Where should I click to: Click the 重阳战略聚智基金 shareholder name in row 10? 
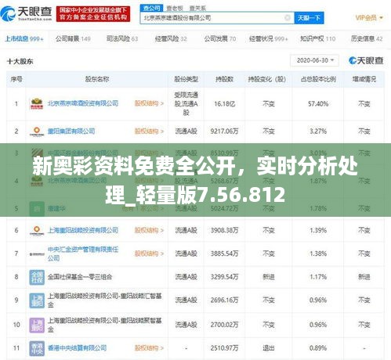point(104,325)
